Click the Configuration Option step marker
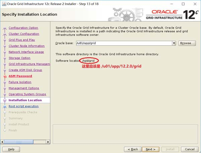201x153 pixels. click(x=5, y=28)
